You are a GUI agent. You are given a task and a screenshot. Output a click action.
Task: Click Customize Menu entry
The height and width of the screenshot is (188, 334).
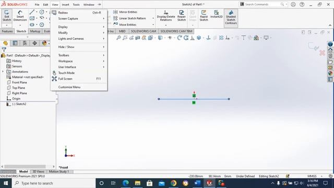(x=79, y=87)
